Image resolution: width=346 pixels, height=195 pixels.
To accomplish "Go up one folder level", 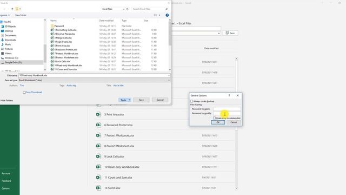I will coord(12,9).
